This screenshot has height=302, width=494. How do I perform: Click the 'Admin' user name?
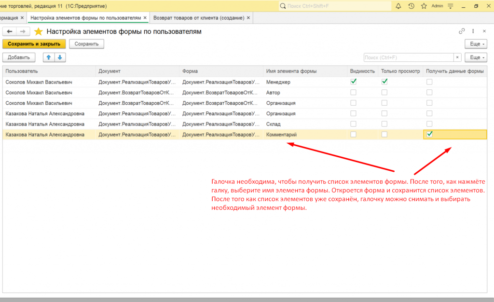point(437,6)
